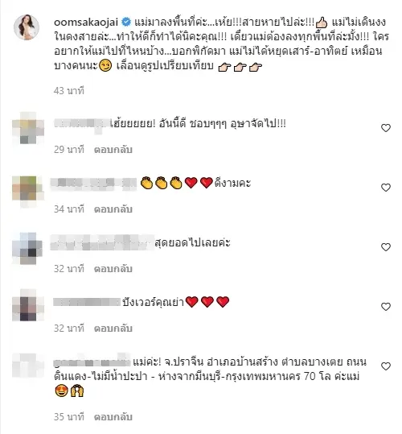The height and width of the screenshot is (434, 402).
Task: Reply to the ปังเวอร์คุณย่า comment
Action: point(113,329)
